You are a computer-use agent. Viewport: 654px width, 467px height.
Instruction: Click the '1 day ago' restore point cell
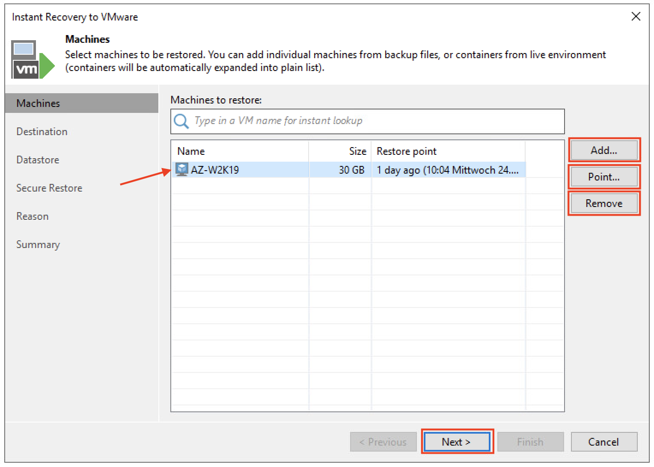pos(449,170)
